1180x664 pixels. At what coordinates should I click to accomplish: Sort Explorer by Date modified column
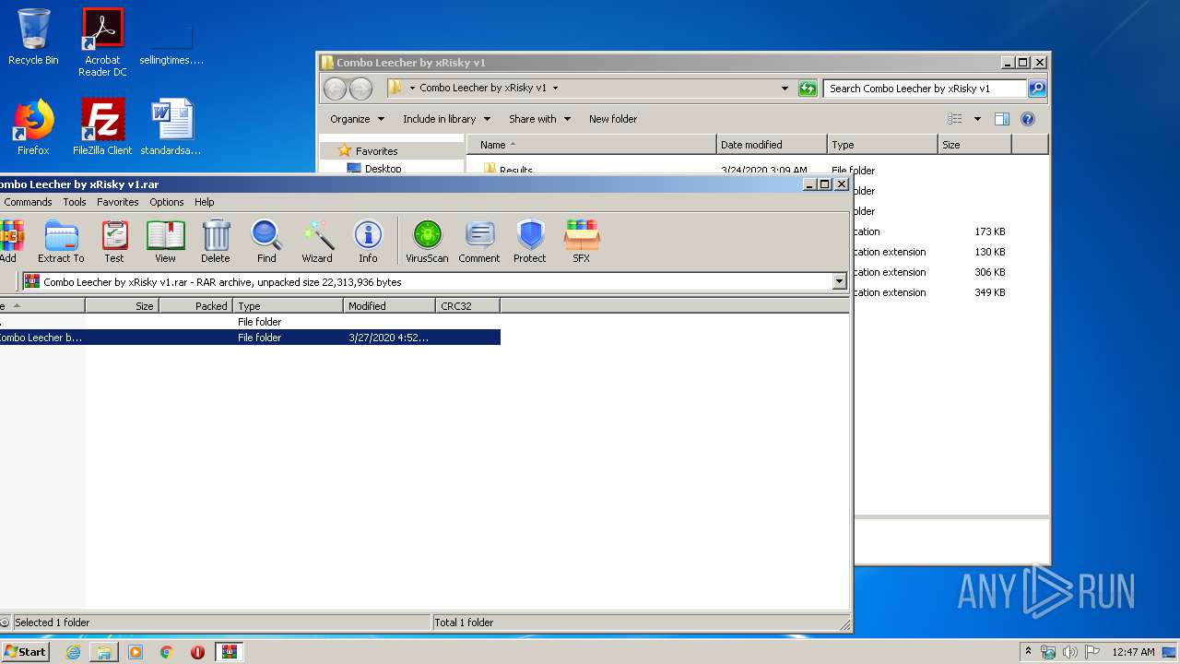click(x=772, y=145)
